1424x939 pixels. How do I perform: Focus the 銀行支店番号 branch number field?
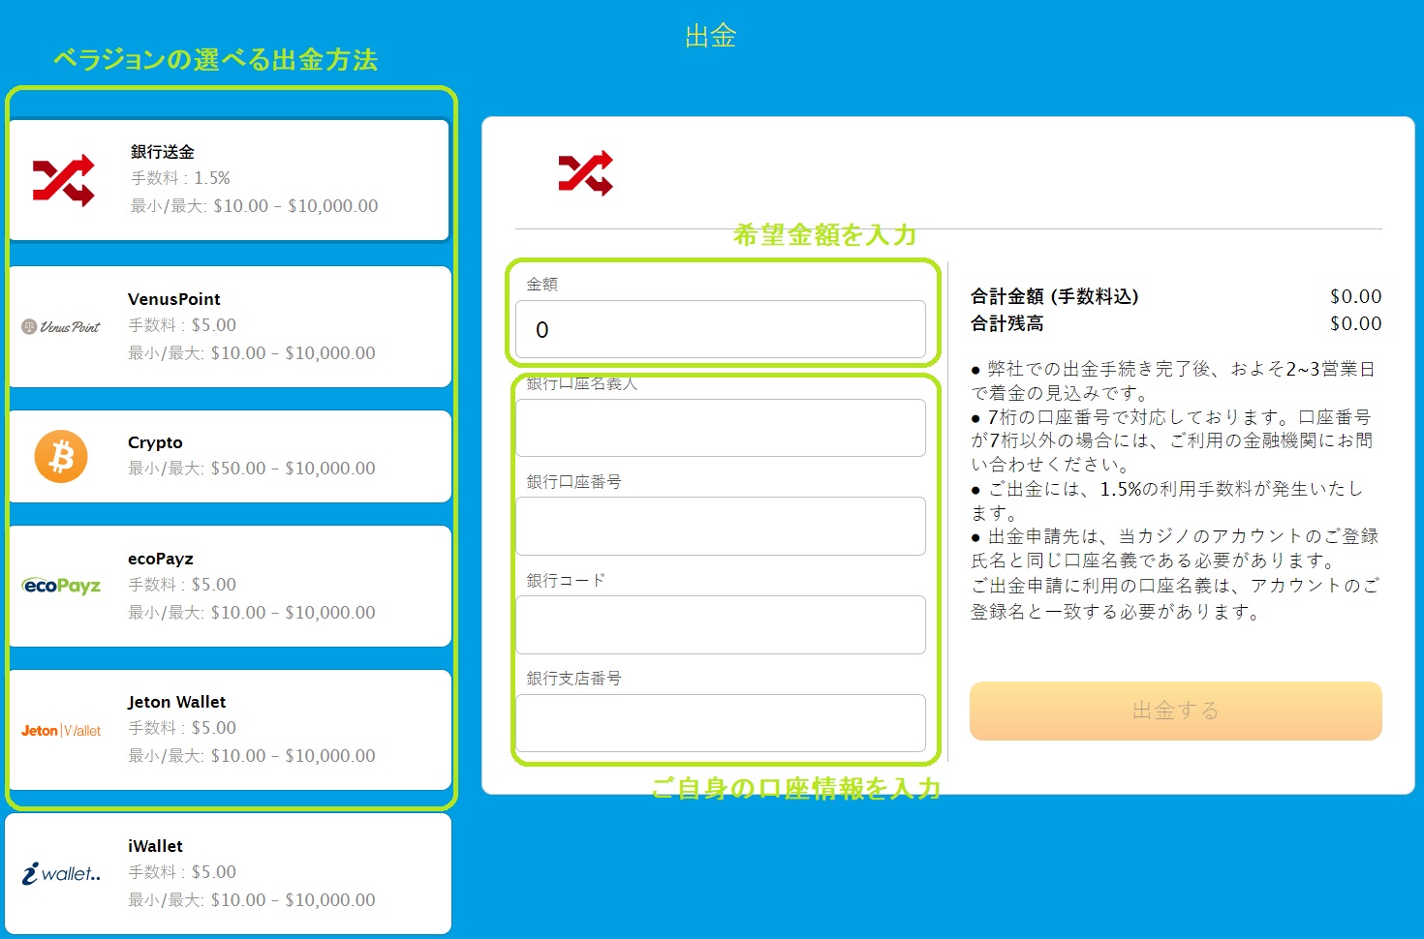[x=720, y=723]
